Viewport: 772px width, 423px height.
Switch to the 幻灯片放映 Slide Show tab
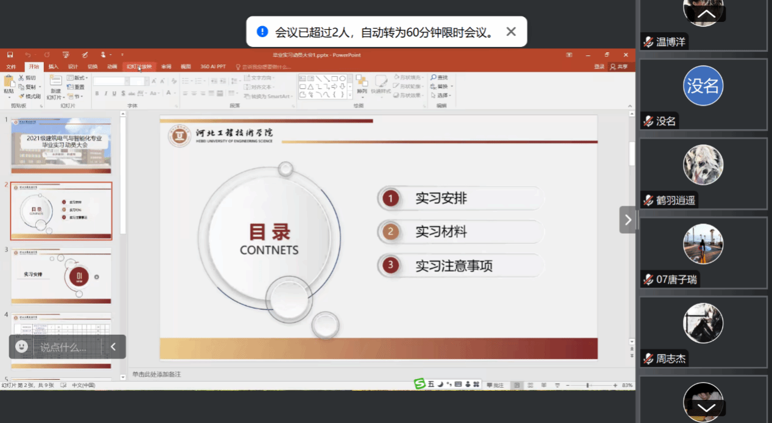(x=139, y=66)
